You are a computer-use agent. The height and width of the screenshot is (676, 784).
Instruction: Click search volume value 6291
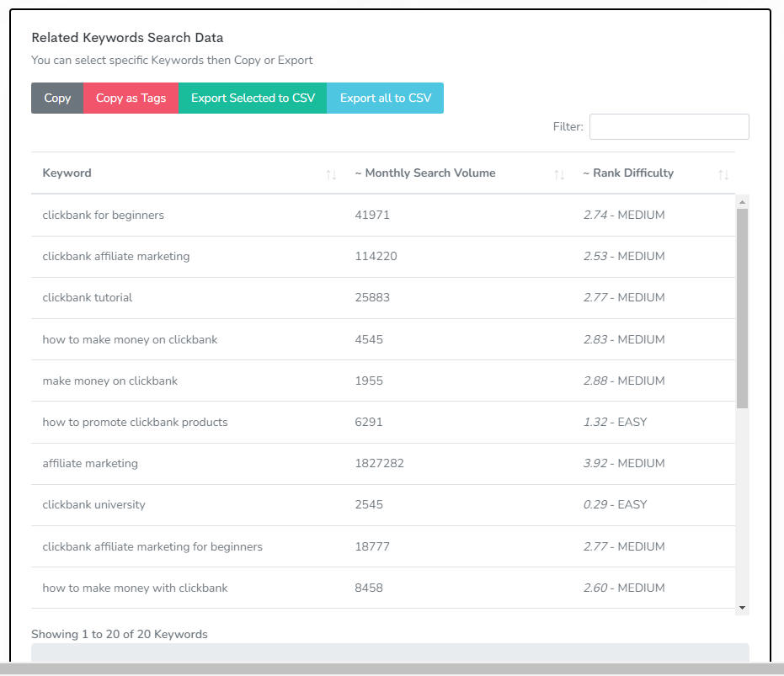pyautogui.click(x=369, y=422)
